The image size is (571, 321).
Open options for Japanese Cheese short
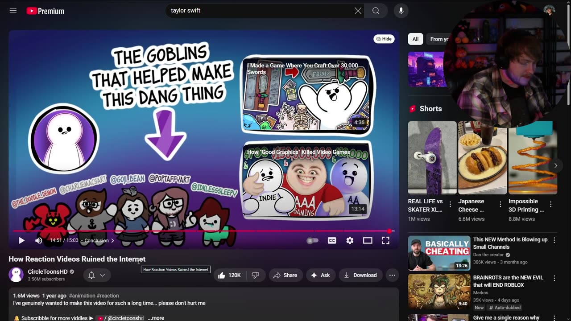tap(501, 204)
